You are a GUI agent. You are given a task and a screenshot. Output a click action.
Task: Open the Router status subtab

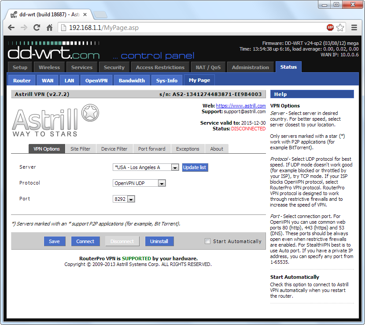coord(22,80)
